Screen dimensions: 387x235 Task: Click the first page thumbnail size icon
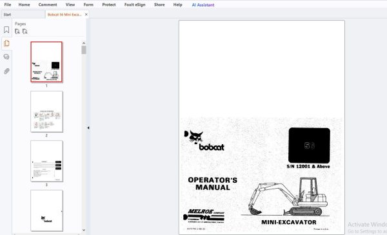point(17,32)
